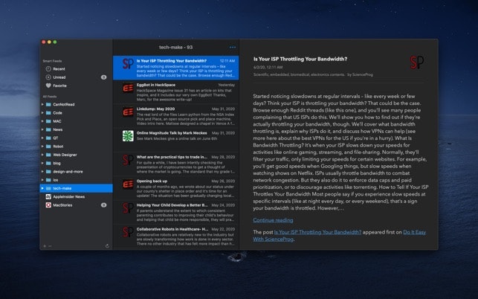
Task: Open 'Online Magnitude Talk by Mark Meckes' article
Action: pyautogui.click(x=176, y=140)
